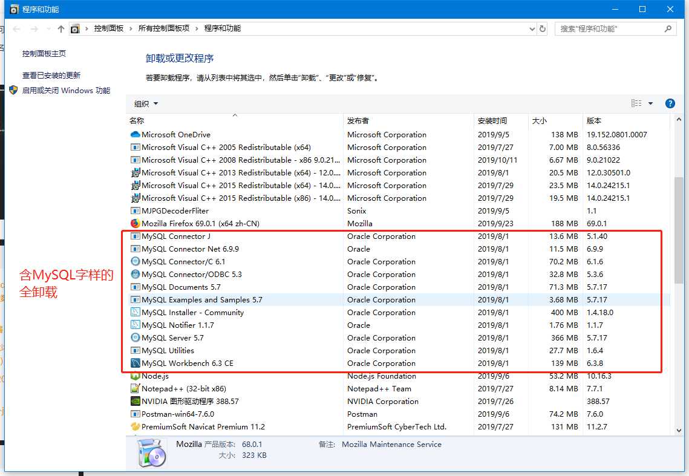
Task: Go to 控制面板 in the breadcrumb
Action: click(108, 28)
